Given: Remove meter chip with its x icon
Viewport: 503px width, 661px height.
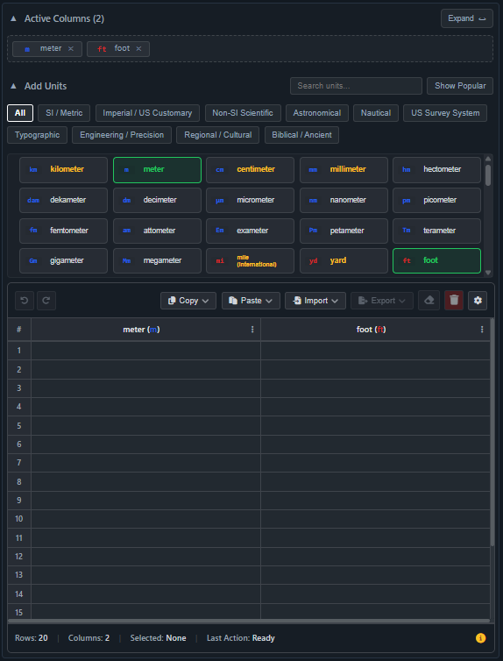Looking at the screenshot, I should click(71, 49).
